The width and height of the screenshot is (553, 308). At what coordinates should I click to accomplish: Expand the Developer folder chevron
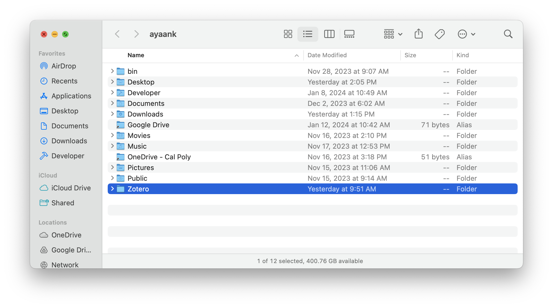pyautogui.click(x=112, y=93)
